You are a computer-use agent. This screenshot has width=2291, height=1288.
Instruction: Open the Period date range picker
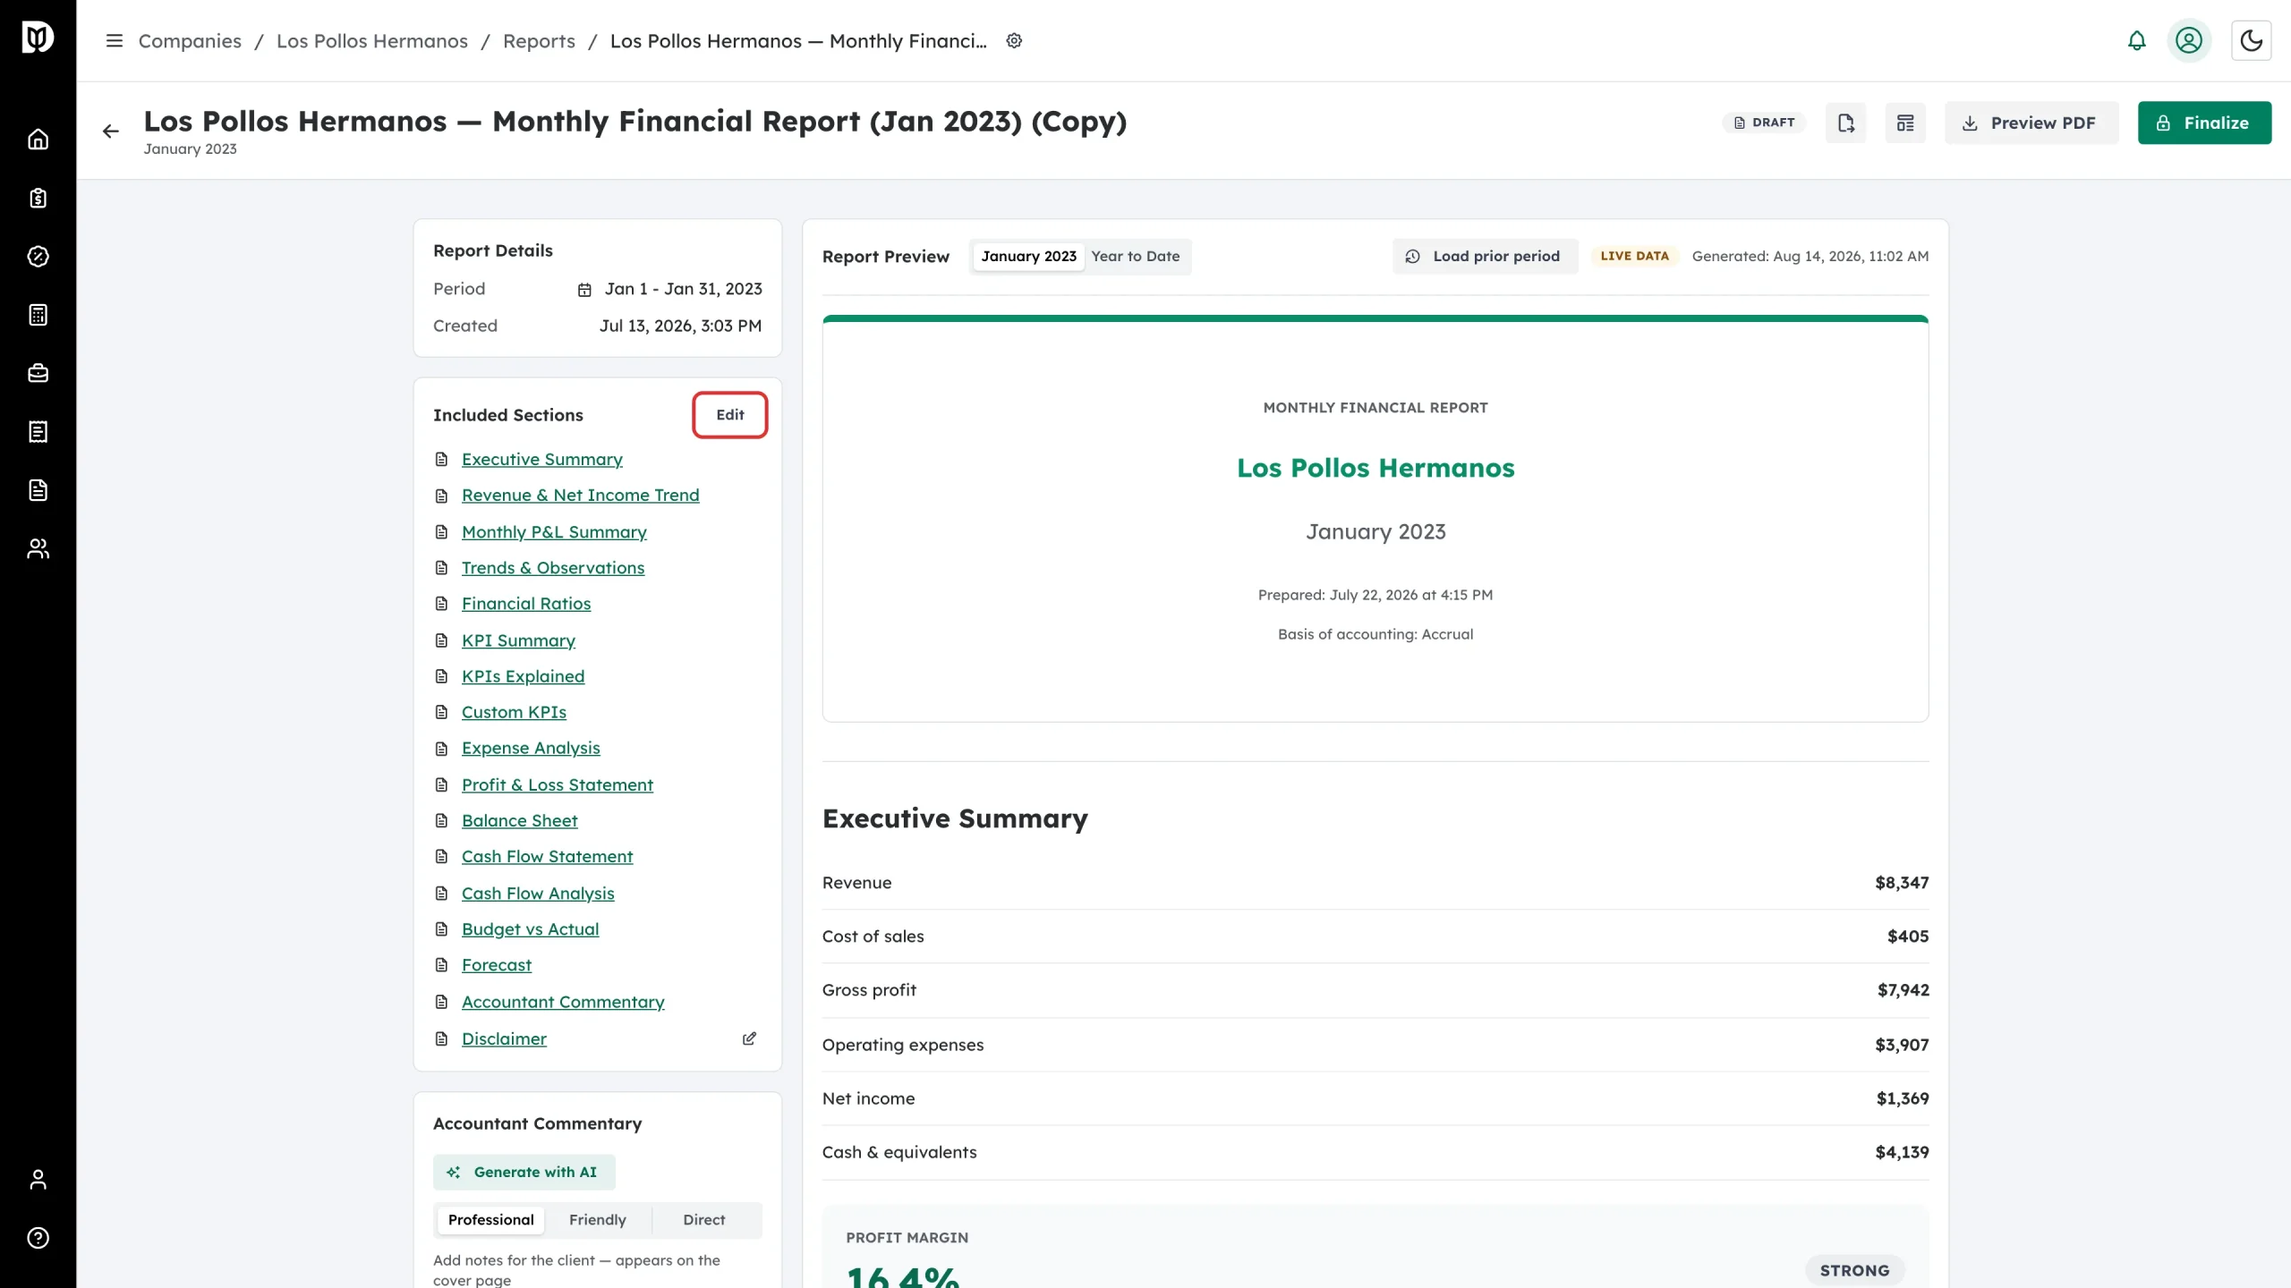[x=669, y=289]
